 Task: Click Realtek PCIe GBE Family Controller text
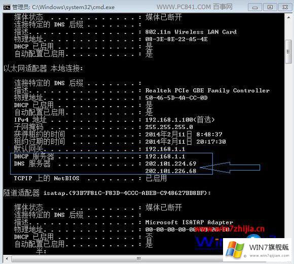pyautogui.click(x=207, y=90)
